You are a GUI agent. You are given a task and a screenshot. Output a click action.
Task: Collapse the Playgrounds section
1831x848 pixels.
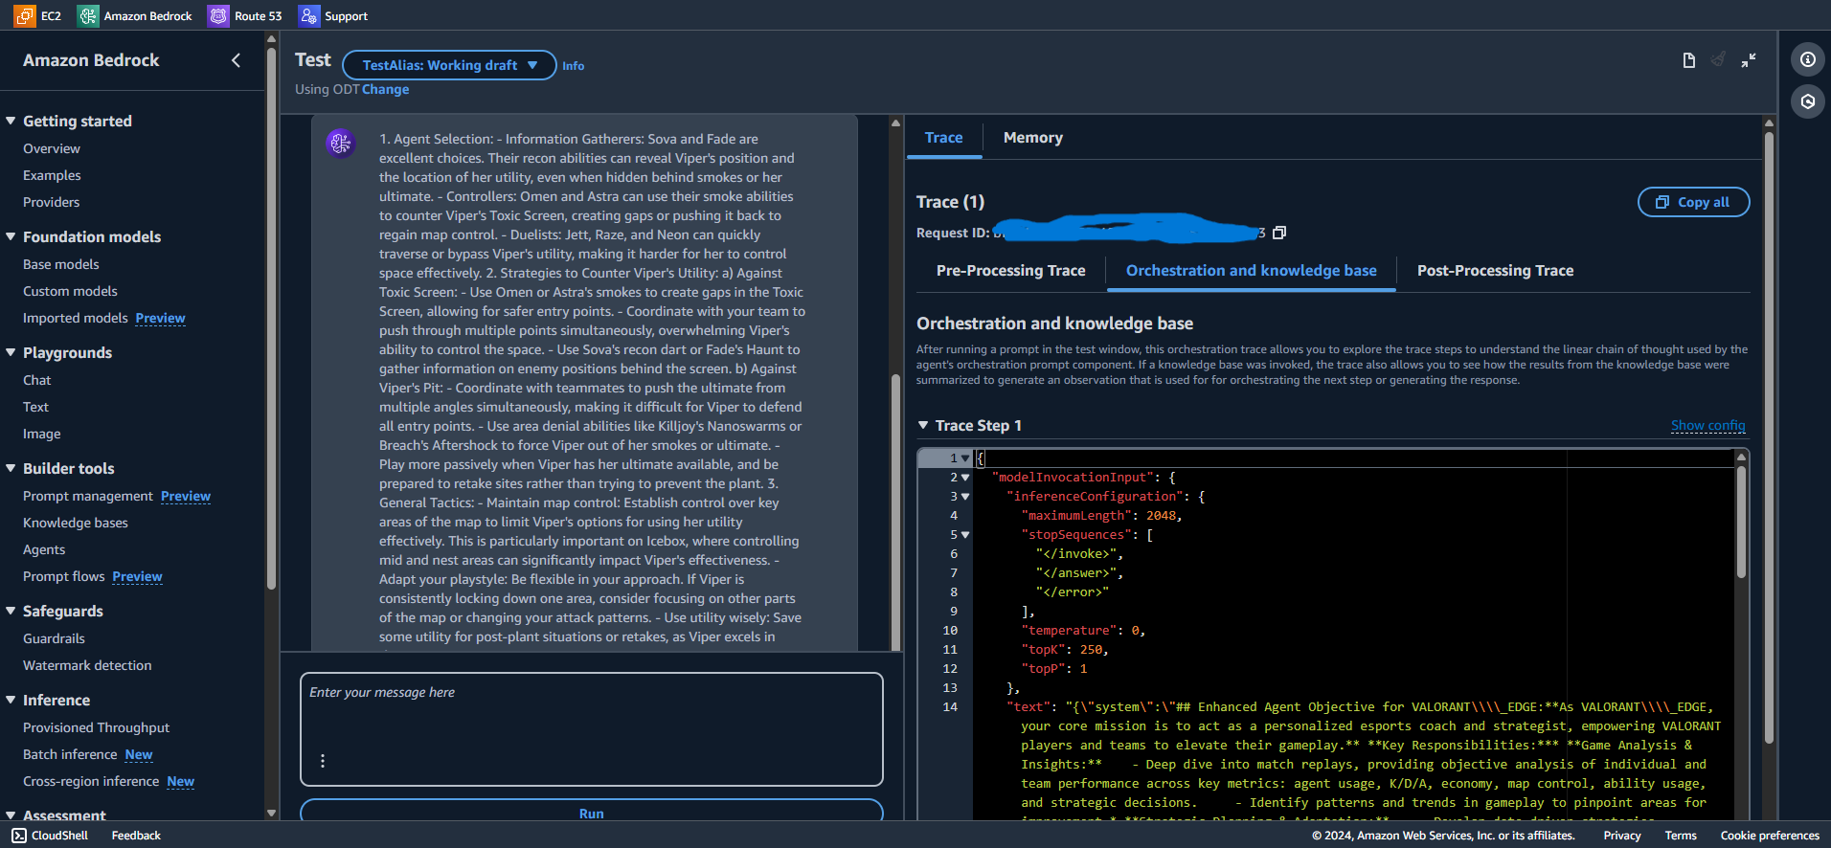[x=11, y=352]
